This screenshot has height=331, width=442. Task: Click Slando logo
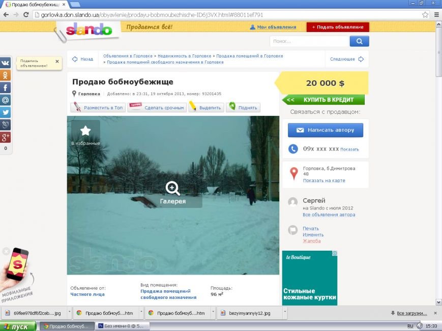[89, 29]
